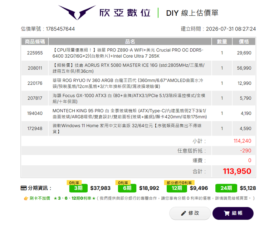Image resolution: width=279 pixels, height=230 pixels.
Task: Click the 合計 label
Action: [x=199, y=171]
